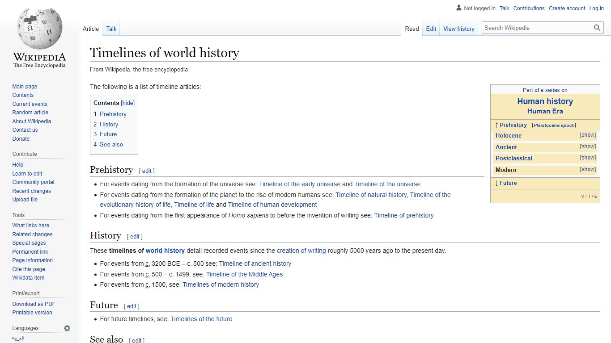611x343 pixels.
Task: Click the Donate link
Action: (21, 139)
